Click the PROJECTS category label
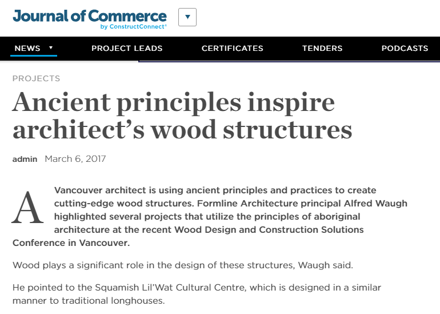The height and width of the screenshot is (314, 440). coord(36,78)
